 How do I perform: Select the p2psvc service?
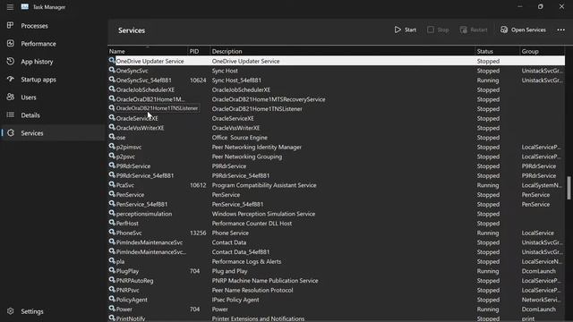point(337,157)
